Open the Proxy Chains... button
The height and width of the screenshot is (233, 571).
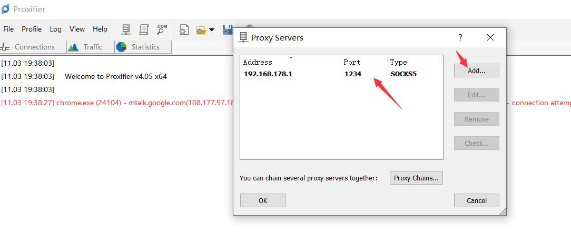tap(416, 178)
